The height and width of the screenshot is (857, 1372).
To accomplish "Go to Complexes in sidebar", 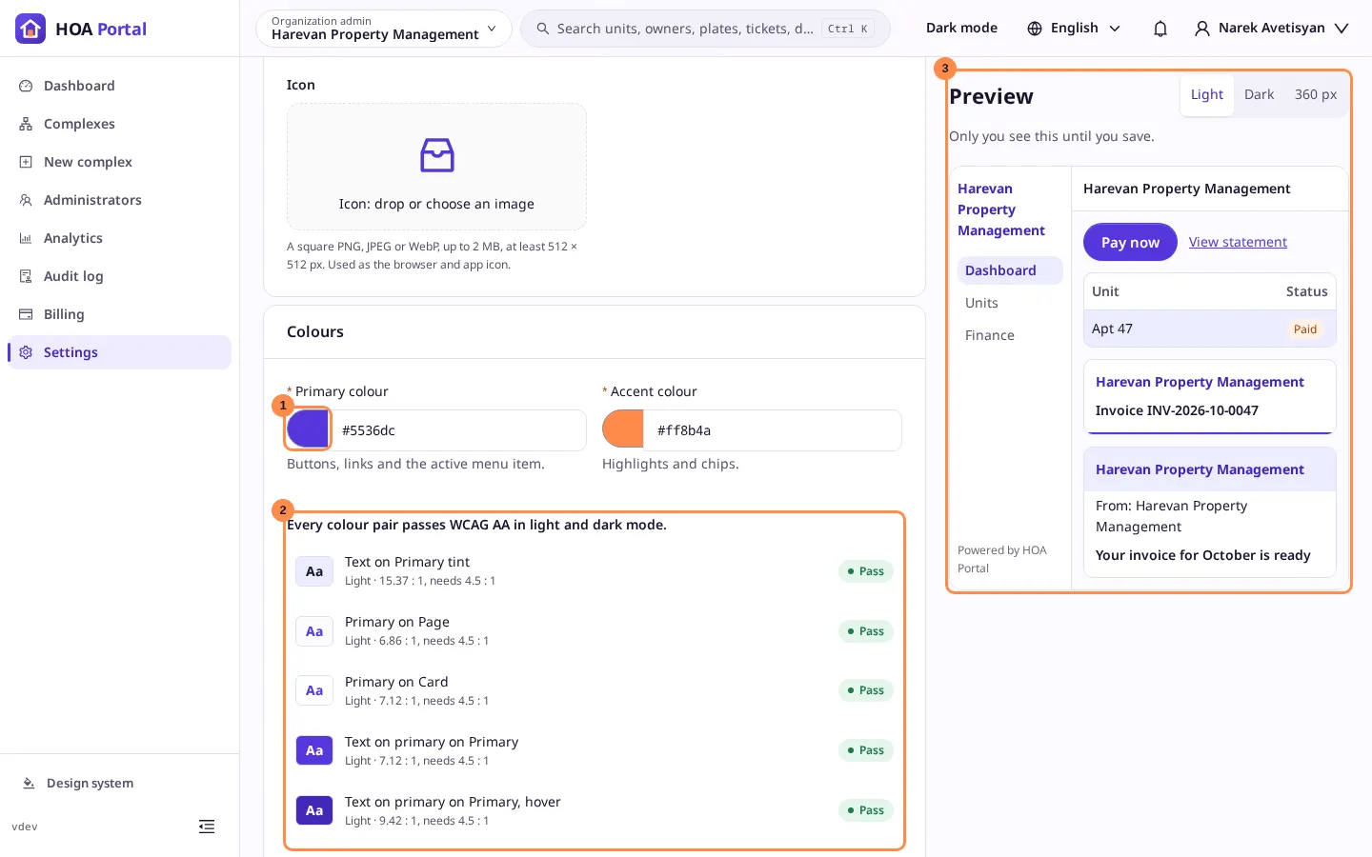I will pyautogui.click(x=119, y=124).
